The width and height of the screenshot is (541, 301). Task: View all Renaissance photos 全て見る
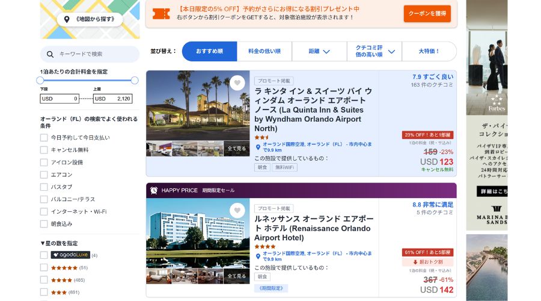237,276
